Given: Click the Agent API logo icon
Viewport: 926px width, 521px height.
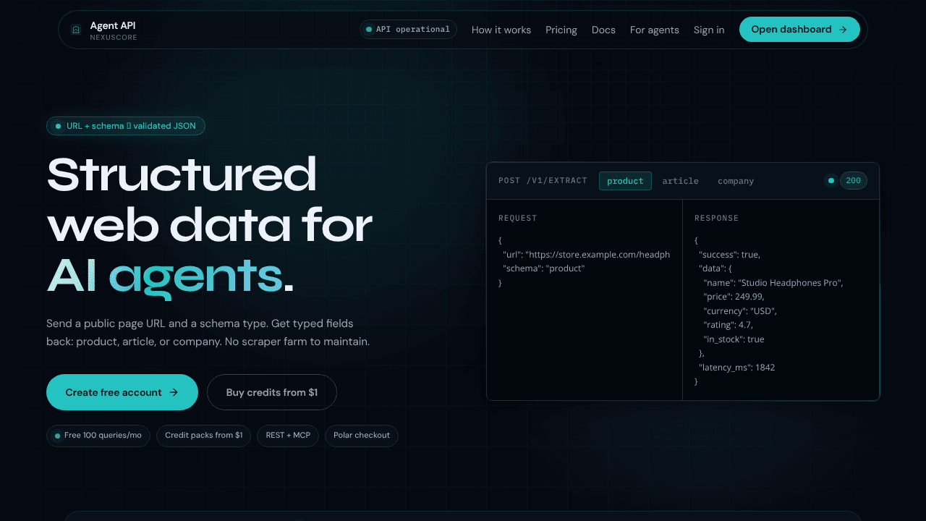Looking at the screenshot, I should [75, 30].
